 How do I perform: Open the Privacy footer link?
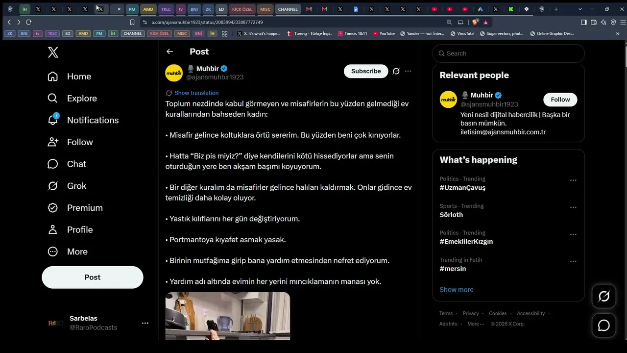471,313
